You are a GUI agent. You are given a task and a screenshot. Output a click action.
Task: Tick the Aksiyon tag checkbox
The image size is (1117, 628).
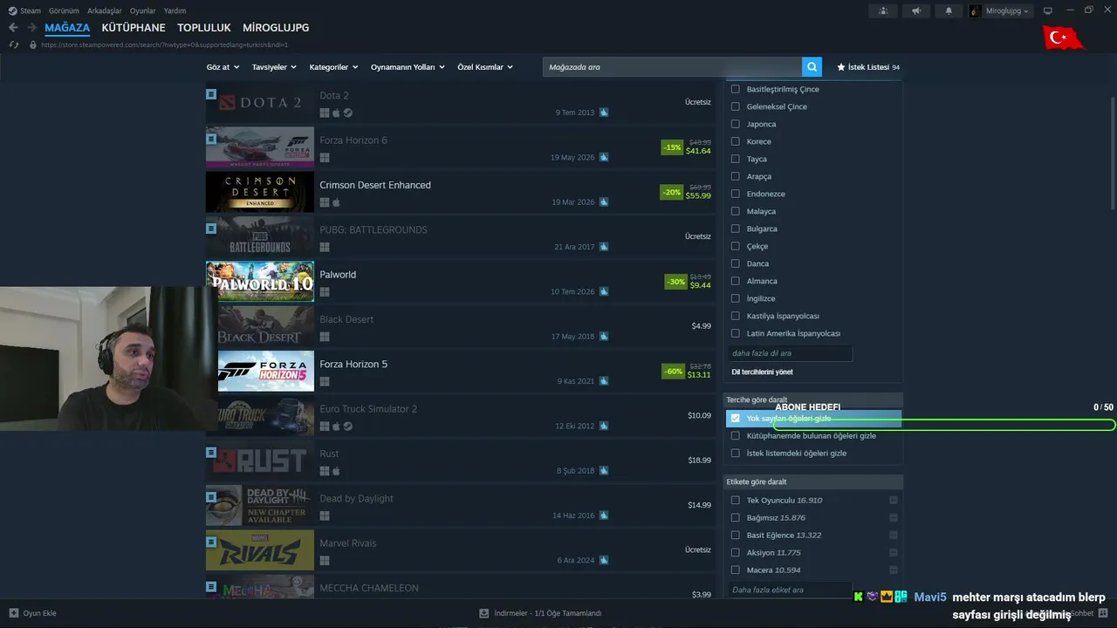735,553
